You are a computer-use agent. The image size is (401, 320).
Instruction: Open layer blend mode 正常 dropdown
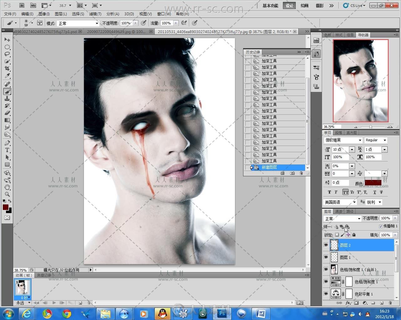pyautogui.click(x=342, y=219)
